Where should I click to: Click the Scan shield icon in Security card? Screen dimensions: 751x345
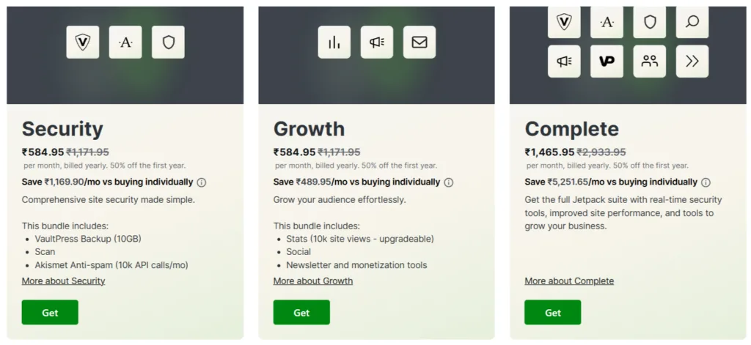168,42
